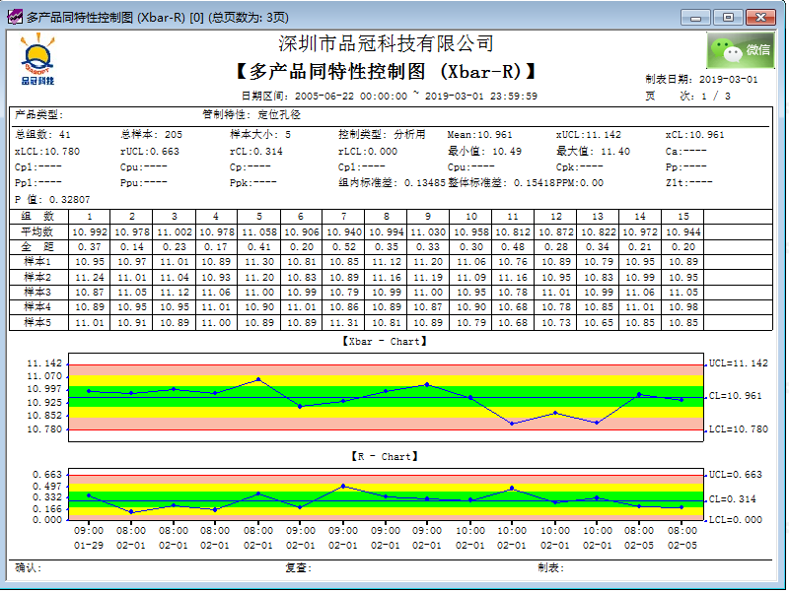Click the 组数 row header
The width and height of the screenshot is (789, 592).
click(x=38, y=217)
